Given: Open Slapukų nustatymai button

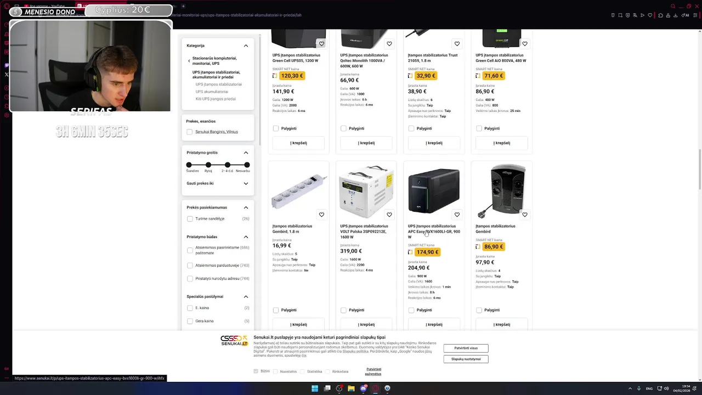Looking at the screenshot, I should (x=466, y=359).
